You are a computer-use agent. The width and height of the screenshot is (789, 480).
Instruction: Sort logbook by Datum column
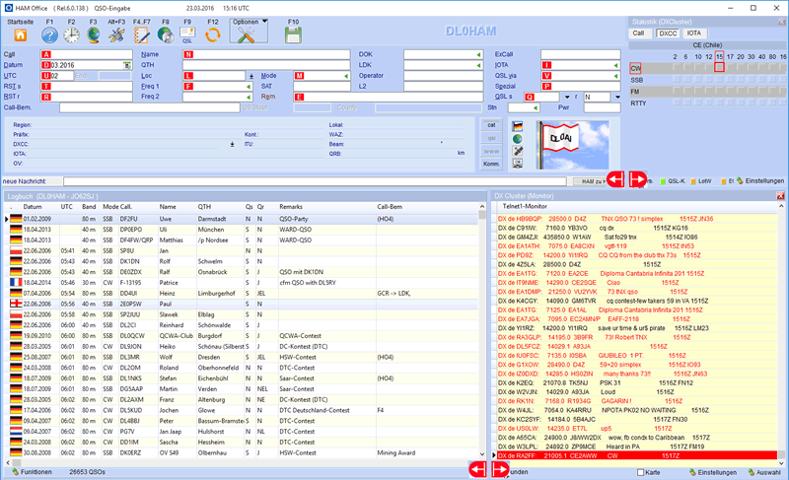pyautogui.click(x=33, y=207)
